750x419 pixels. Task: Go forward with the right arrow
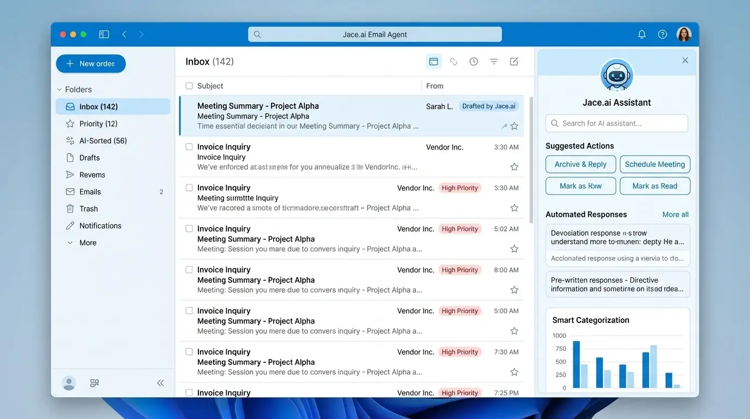pos(142,34)
